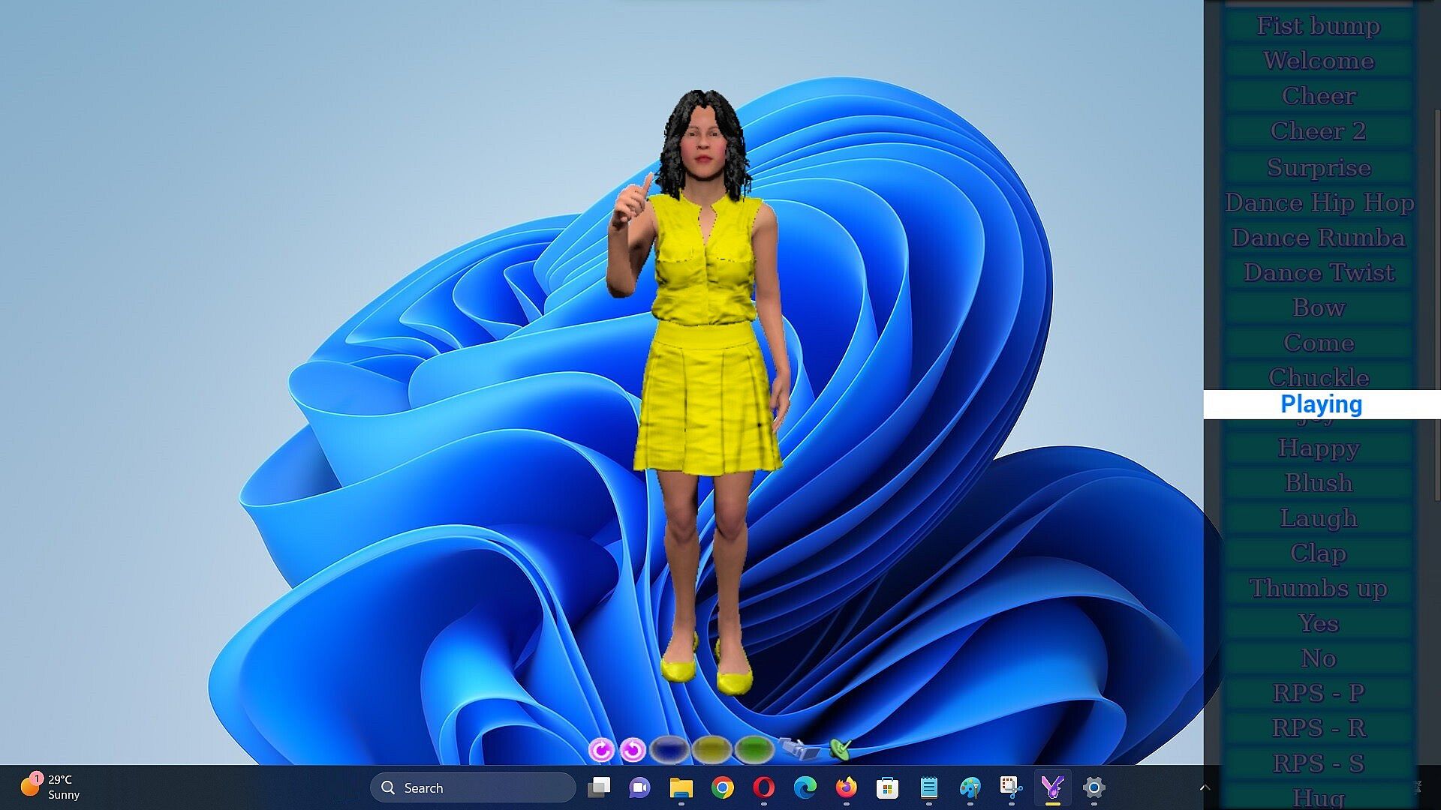Play the Bow animation
Image resolution: width=1441 pixels, height=810 pixels.
click(1318, 308)
